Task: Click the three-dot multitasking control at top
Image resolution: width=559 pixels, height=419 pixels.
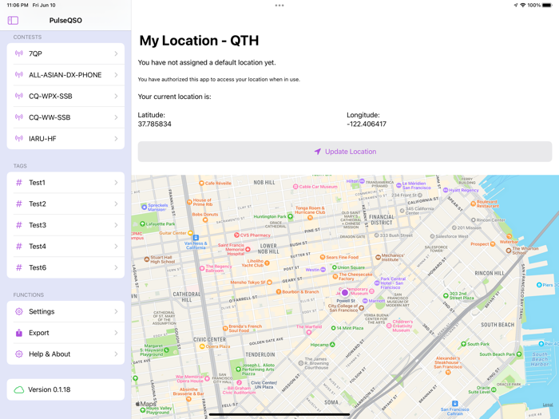Action: [279, 6]
